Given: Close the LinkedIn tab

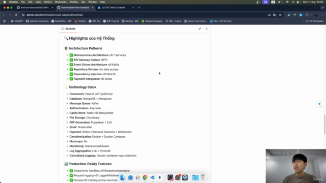Looking at the screenshot, I should point(133,8).
